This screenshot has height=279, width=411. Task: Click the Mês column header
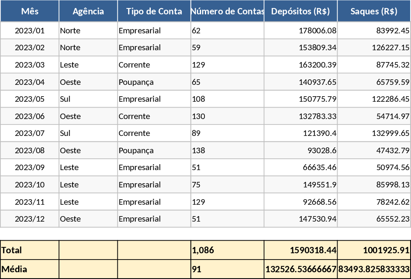tap(30, 11)
